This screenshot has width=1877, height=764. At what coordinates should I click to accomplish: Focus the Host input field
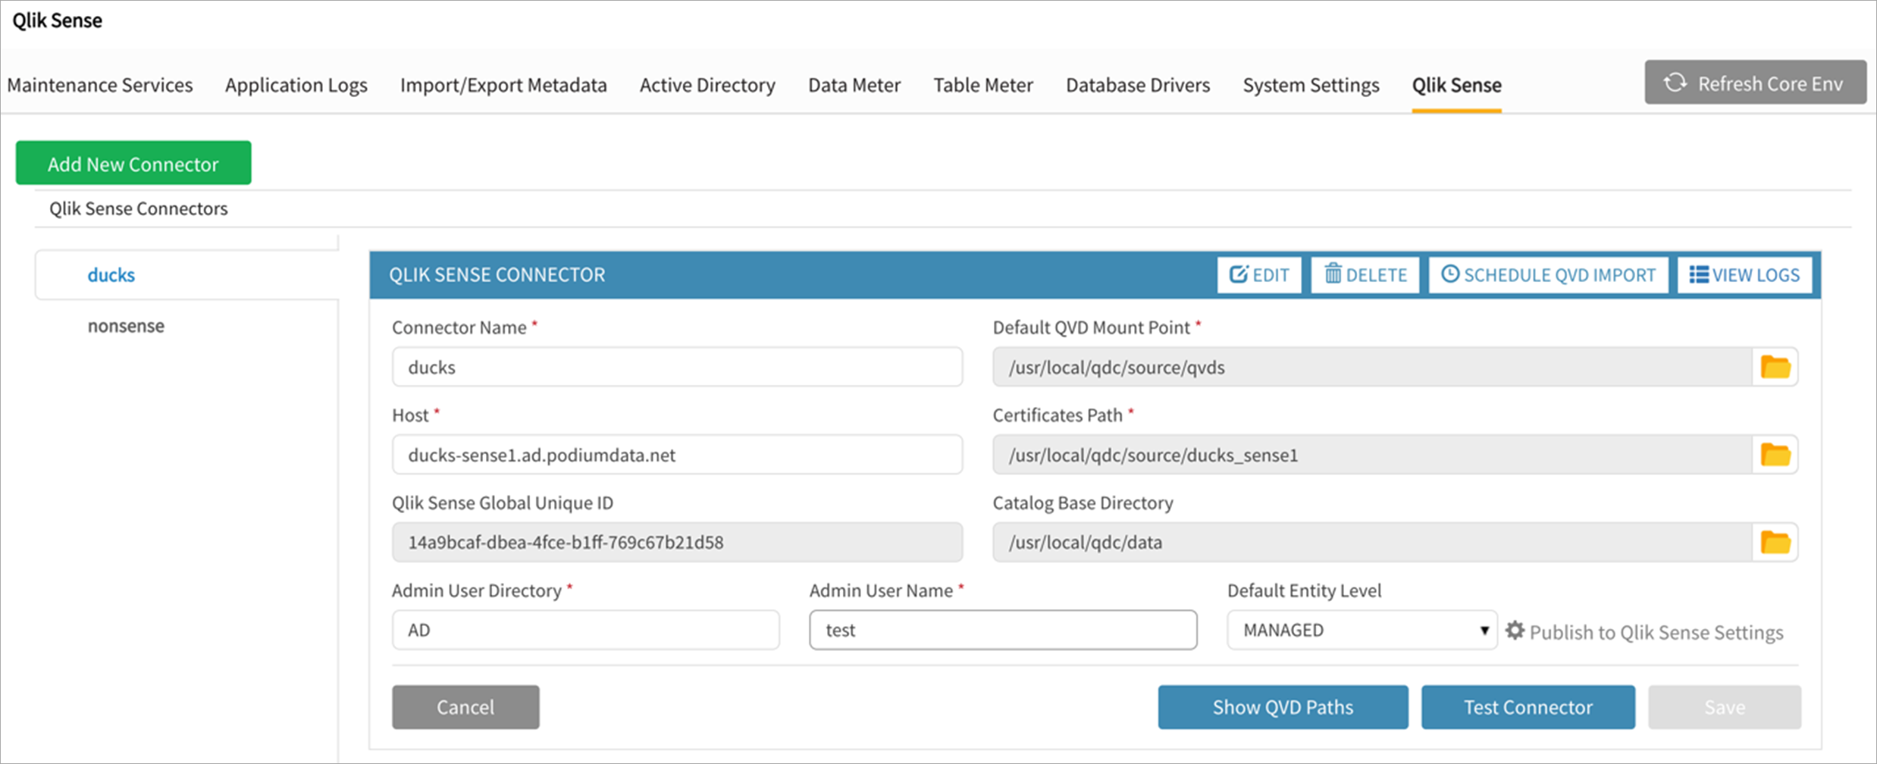[x=677, y=455]
